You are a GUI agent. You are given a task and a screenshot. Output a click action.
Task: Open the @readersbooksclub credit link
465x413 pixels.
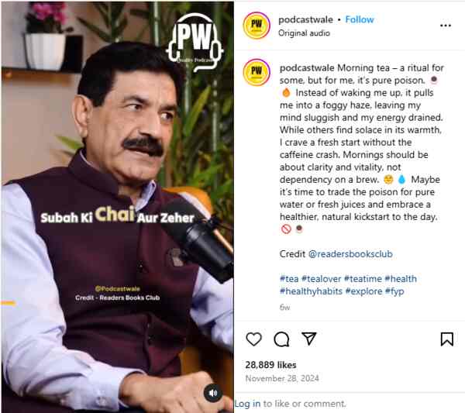tap(350, 254)
